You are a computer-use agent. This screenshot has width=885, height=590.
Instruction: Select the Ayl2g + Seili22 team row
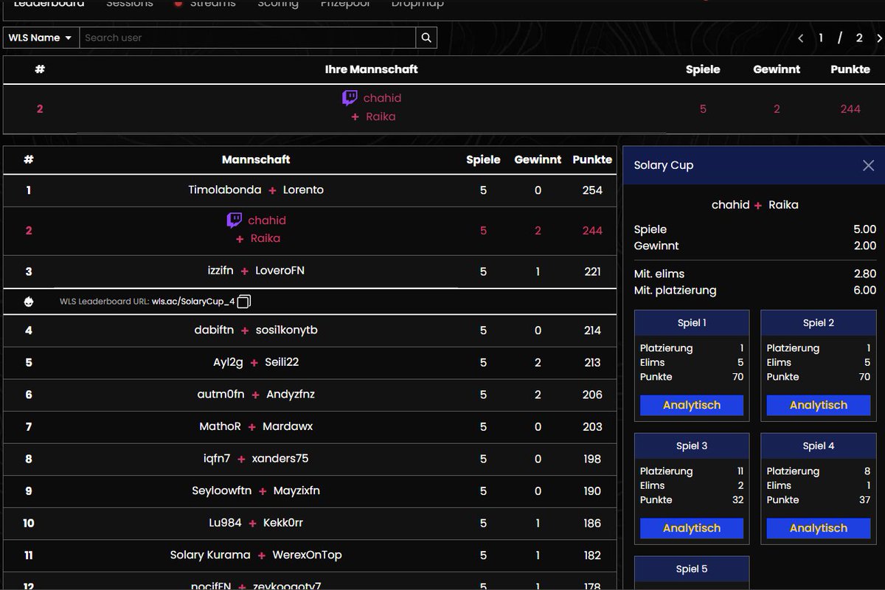coord(310,362)
